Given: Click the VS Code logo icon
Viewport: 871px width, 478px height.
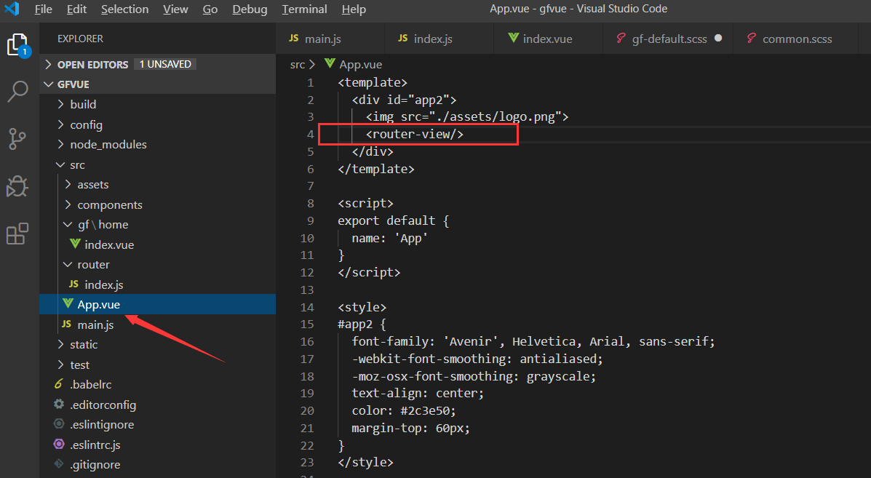Looking at the screenshot, I should 12,9.
